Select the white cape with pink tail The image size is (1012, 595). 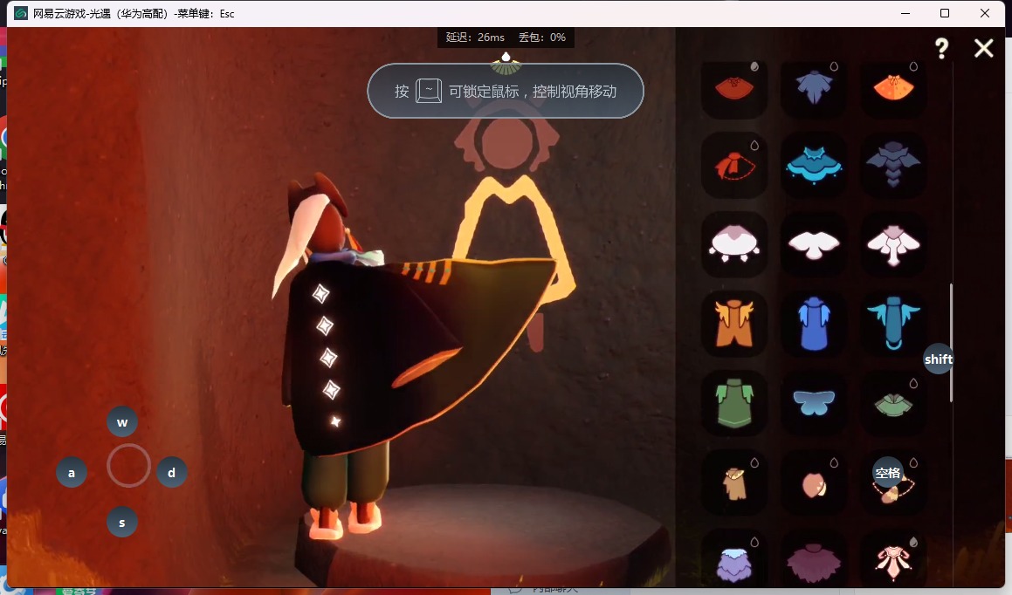click(x=893, y=245)
